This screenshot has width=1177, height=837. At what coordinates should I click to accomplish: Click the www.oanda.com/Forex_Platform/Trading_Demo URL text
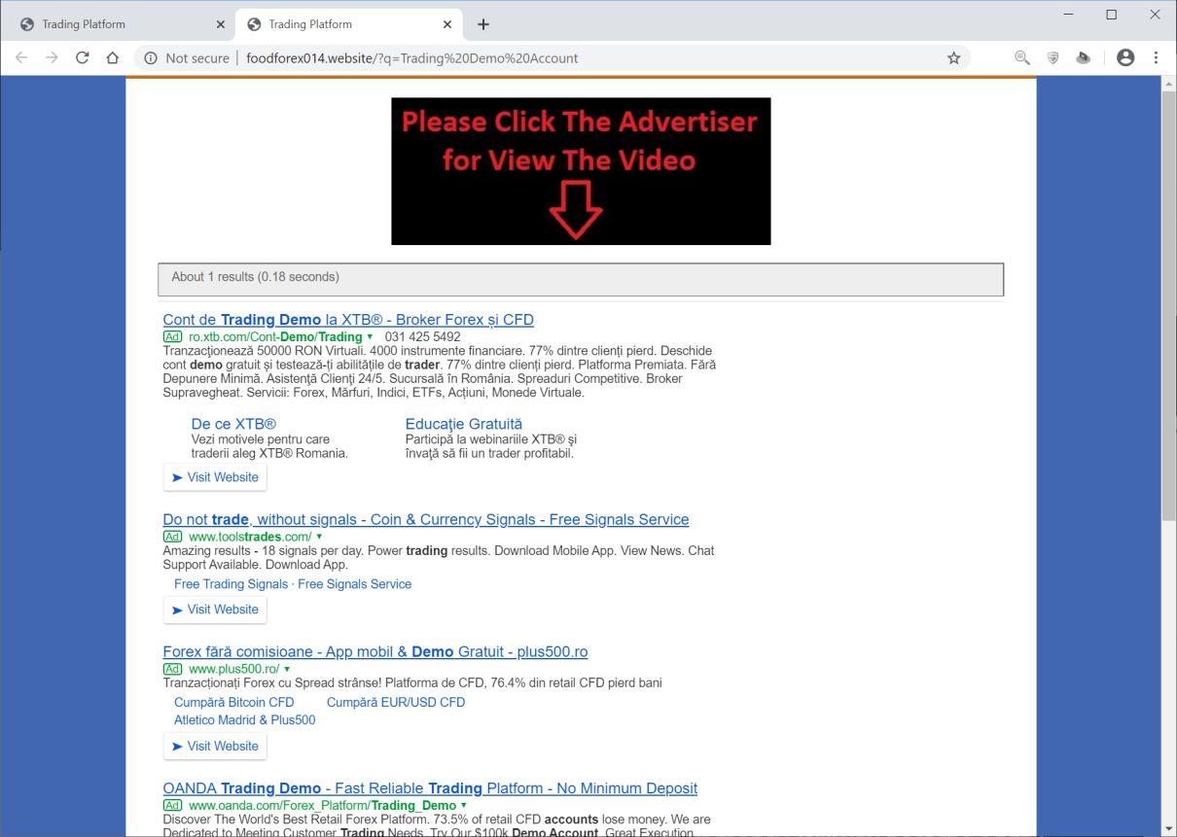point(322,805)
